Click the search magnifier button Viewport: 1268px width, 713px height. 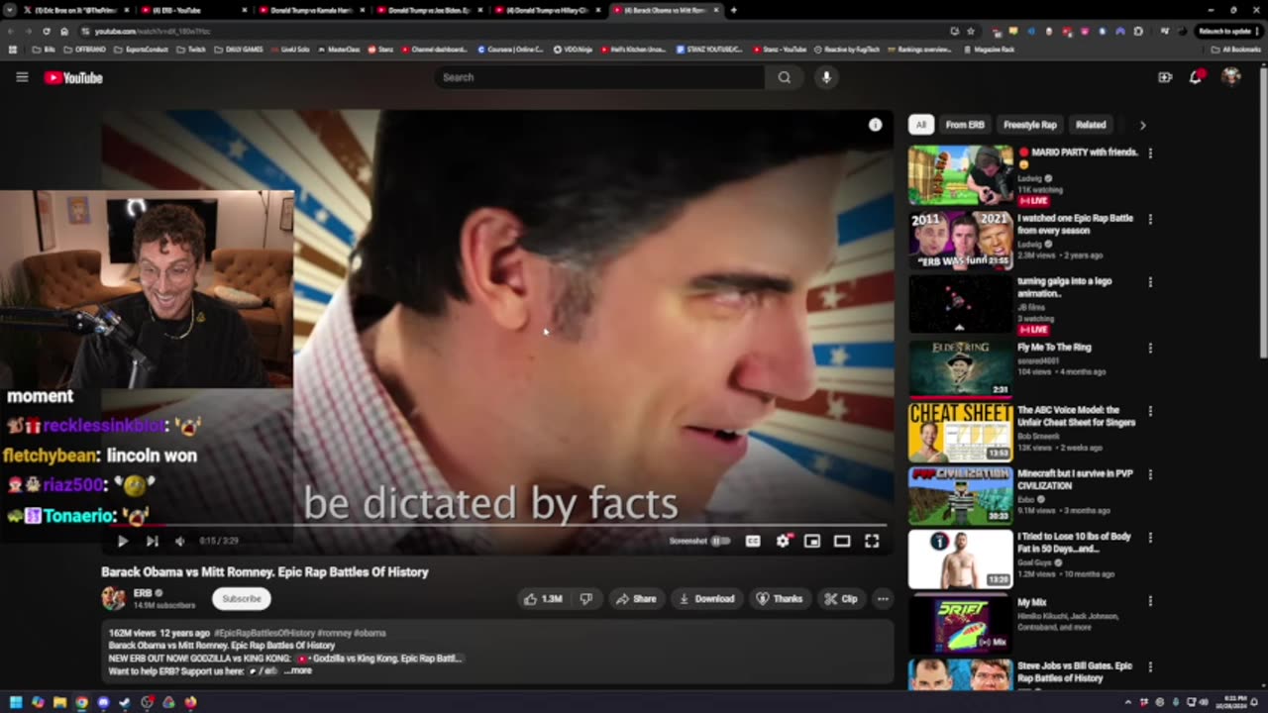pos(784,77)
